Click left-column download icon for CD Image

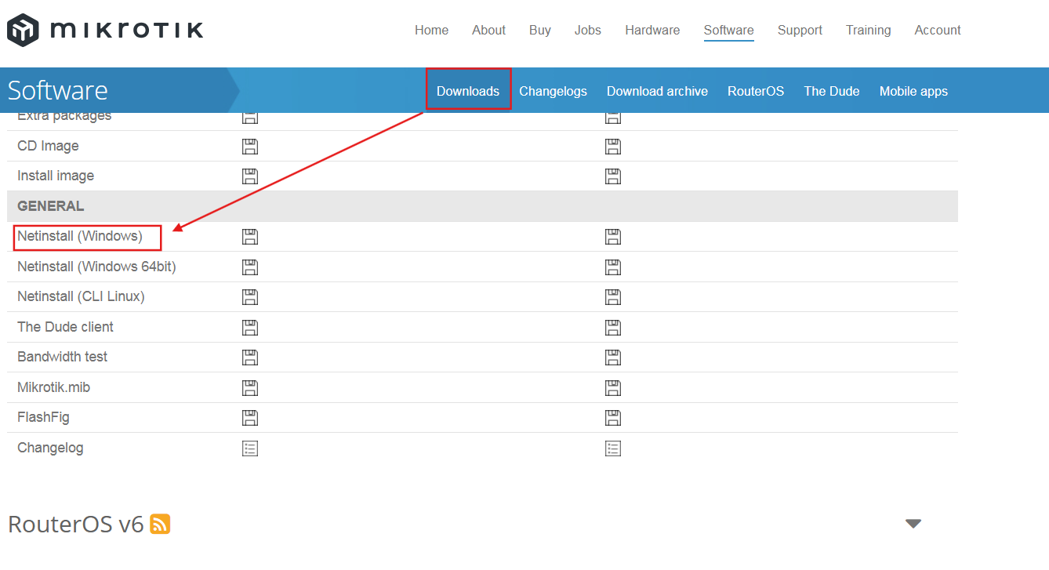point(250,147)
